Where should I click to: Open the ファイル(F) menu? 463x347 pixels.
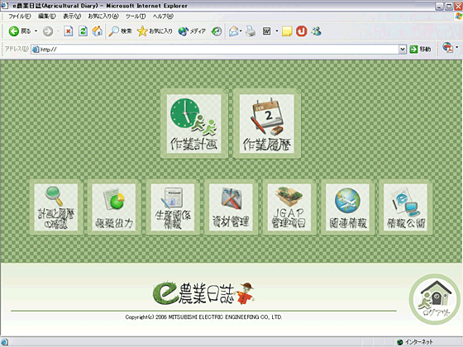(x=20, y=17)
